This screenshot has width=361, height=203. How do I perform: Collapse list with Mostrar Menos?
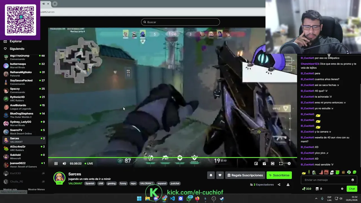[36, 189]
